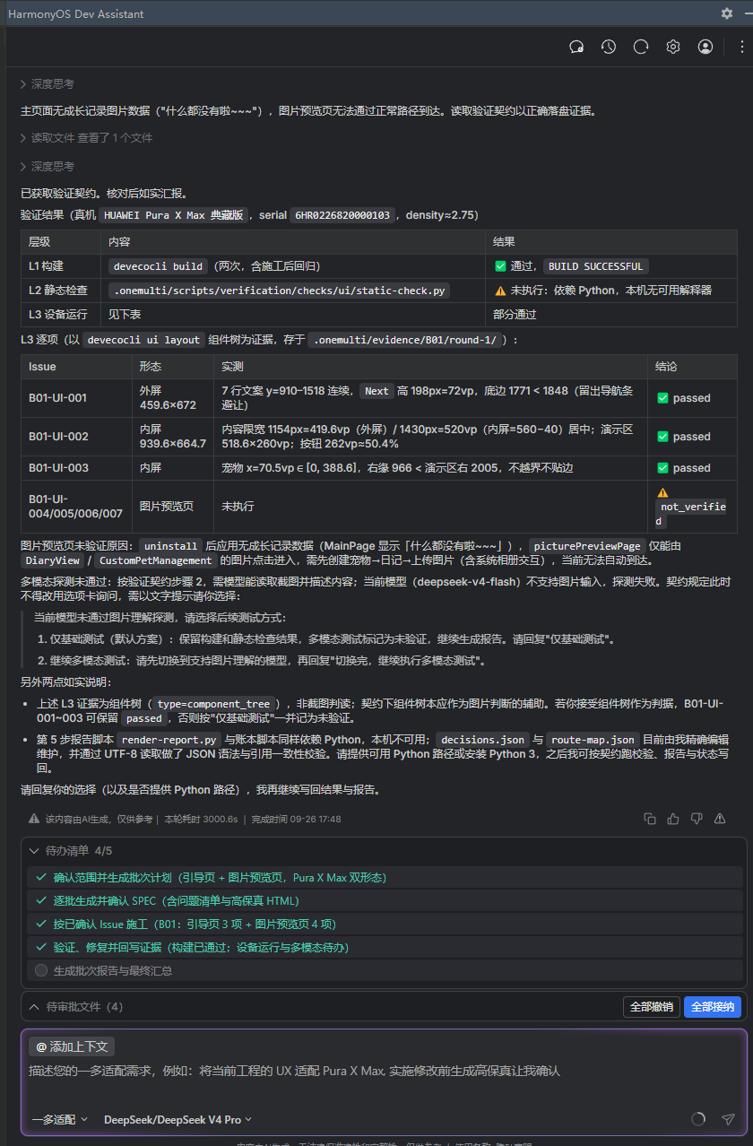This screenshot has height=1146, width=753.
Task: Click the CustomPetManagement code tag
Action: click(156, 560)
